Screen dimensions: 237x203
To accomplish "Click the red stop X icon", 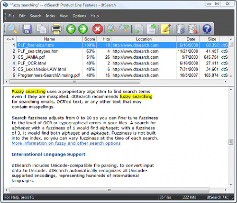I will pos(98,29).
